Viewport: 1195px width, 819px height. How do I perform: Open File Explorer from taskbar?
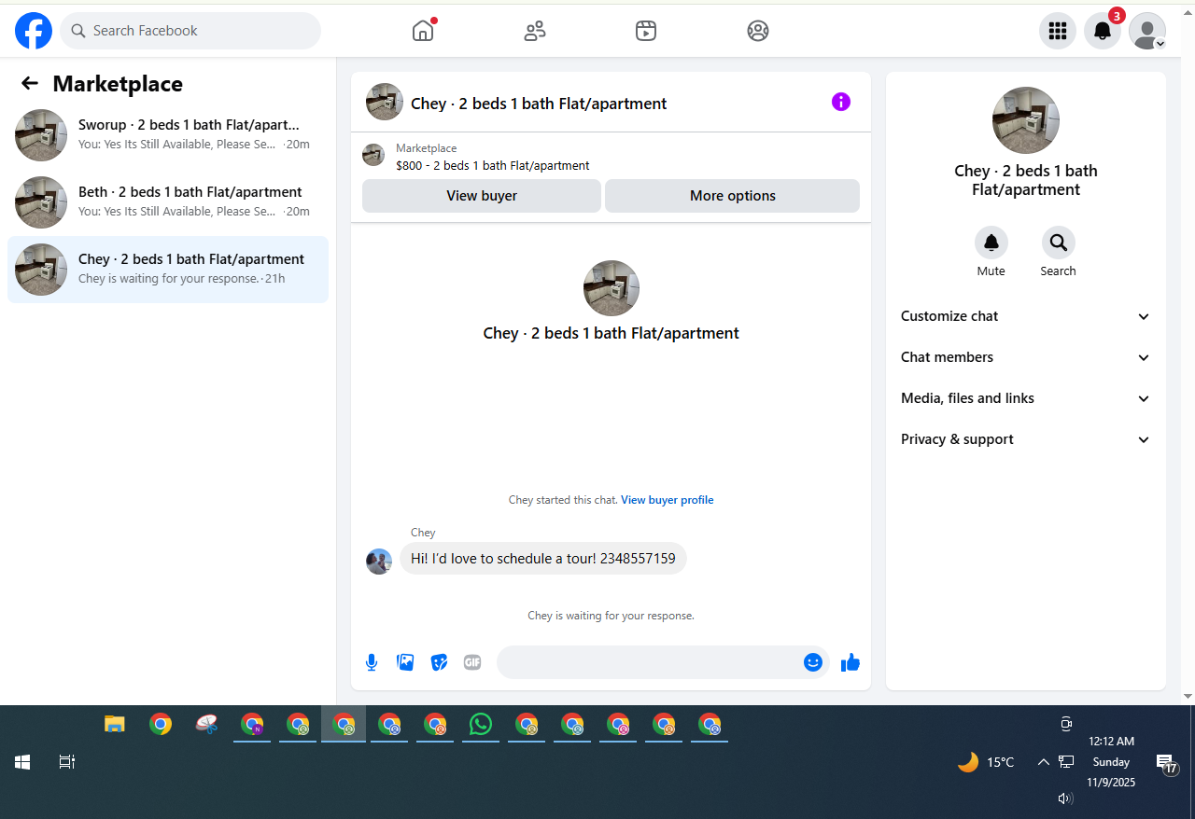click(115, 725)
